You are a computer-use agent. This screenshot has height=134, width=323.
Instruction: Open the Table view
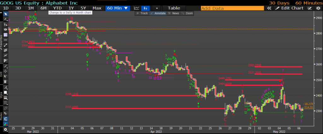click(x=174, y=8)
